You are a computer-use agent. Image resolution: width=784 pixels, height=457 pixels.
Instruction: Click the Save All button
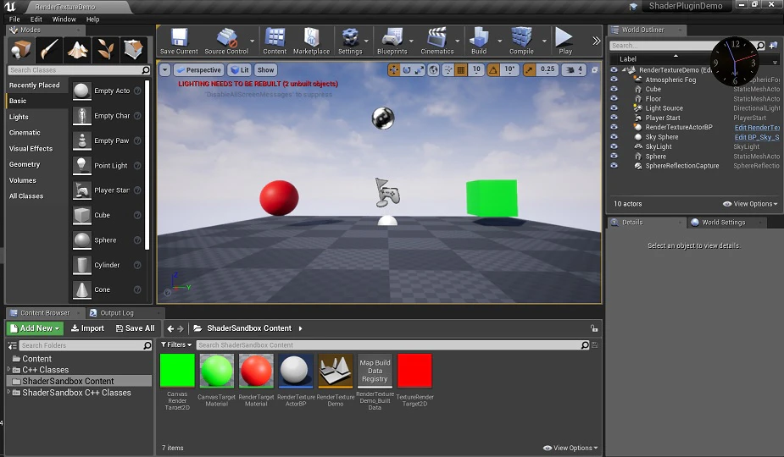(135, 328)
